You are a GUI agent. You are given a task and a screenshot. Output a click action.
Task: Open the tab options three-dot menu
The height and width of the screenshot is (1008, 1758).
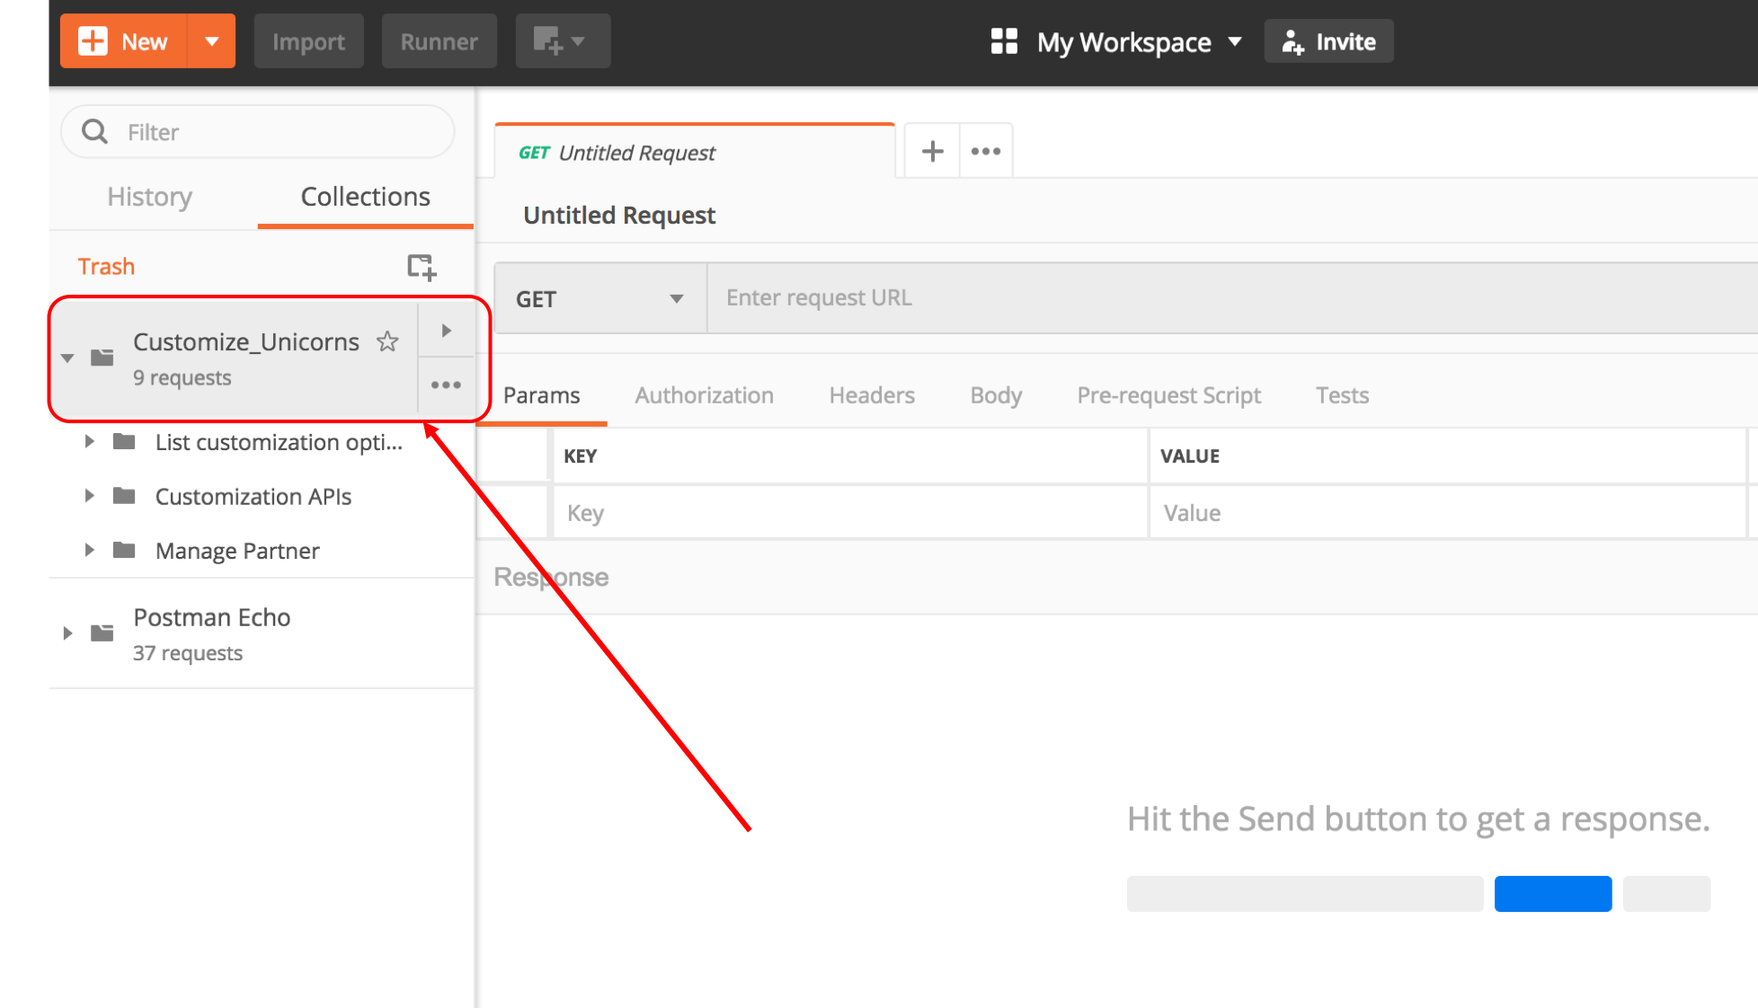(x=986, y=151)
